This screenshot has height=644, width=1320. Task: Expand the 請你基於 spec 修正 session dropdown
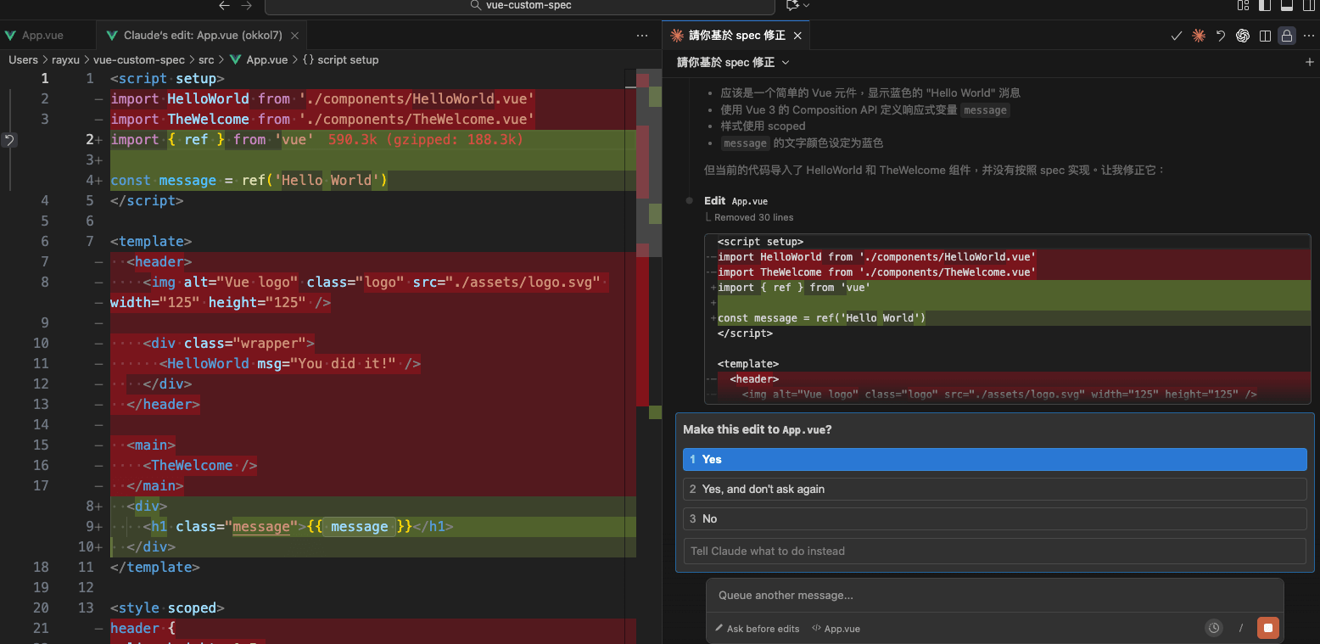(733, 62)
